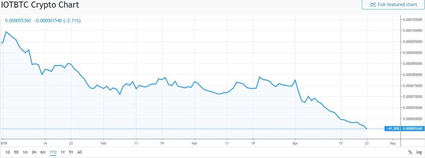
Task: Select the YTD time range
Action: pyautogui.click(x=53, y=152)
